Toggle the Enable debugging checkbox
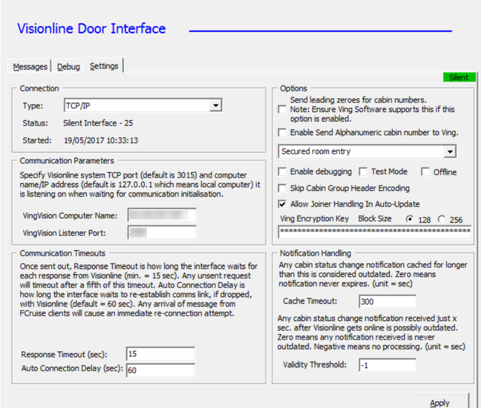The image size is (481, 408). (282, 171)
